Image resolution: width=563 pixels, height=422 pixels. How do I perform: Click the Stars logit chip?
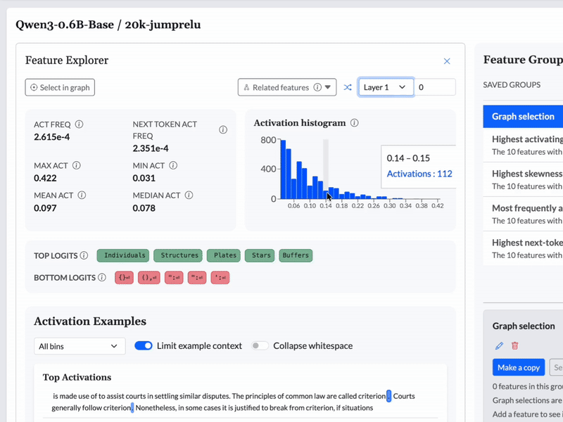(260, 255)
